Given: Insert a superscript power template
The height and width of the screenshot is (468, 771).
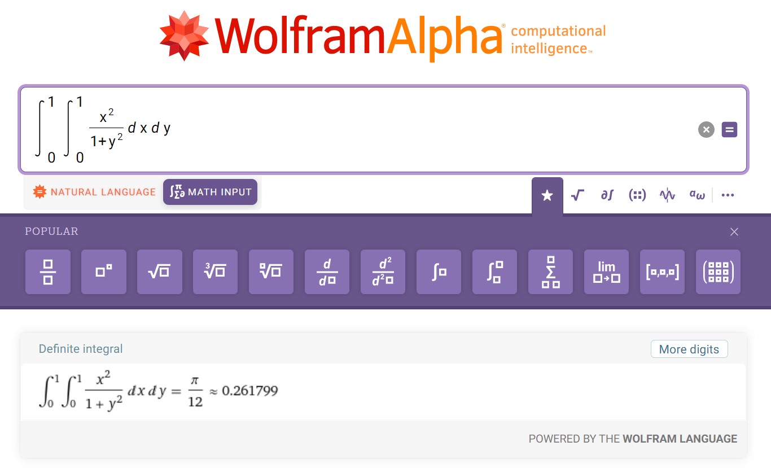Looking at the screenshot, I should [104, 272].
